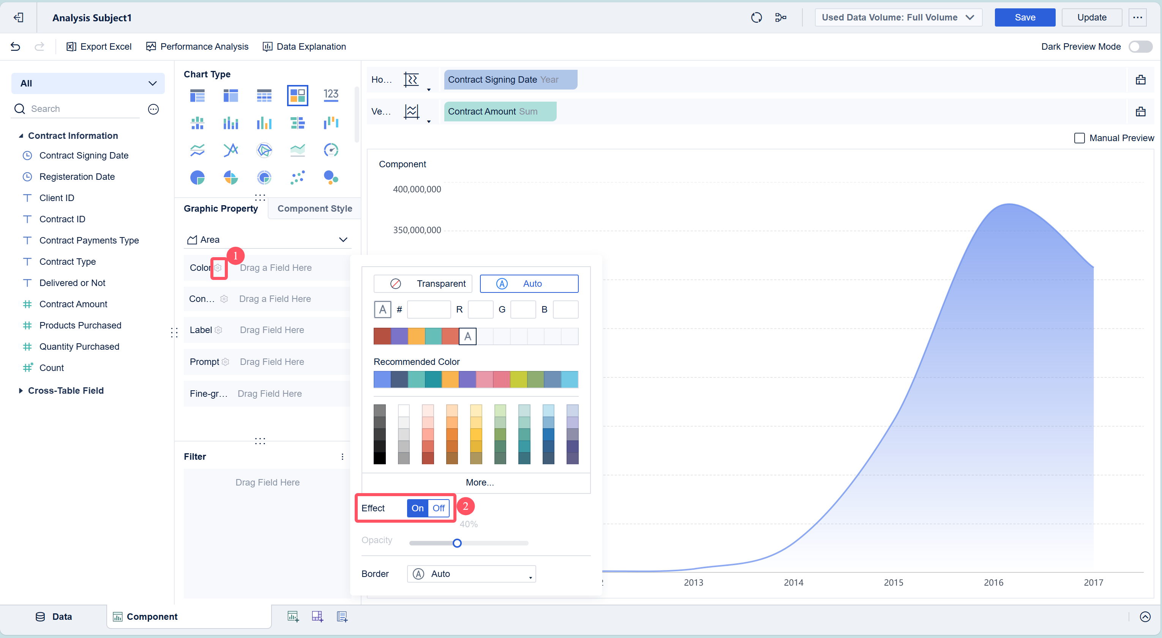Screen dimensions: 1162x638
Task: Open the Used Data Volume dropdown
Action: pos(898,17)
